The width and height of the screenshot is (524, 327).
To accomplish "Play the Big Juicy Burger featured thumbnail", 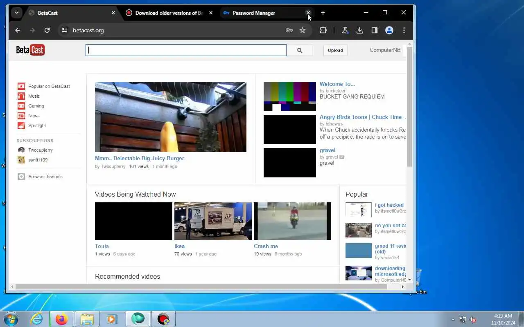I will pos(171,117).
